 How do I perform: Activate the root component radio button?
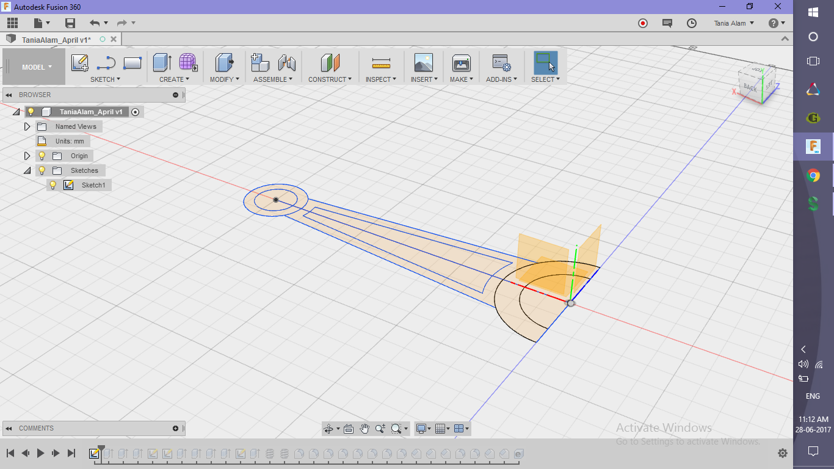[135, 112]
